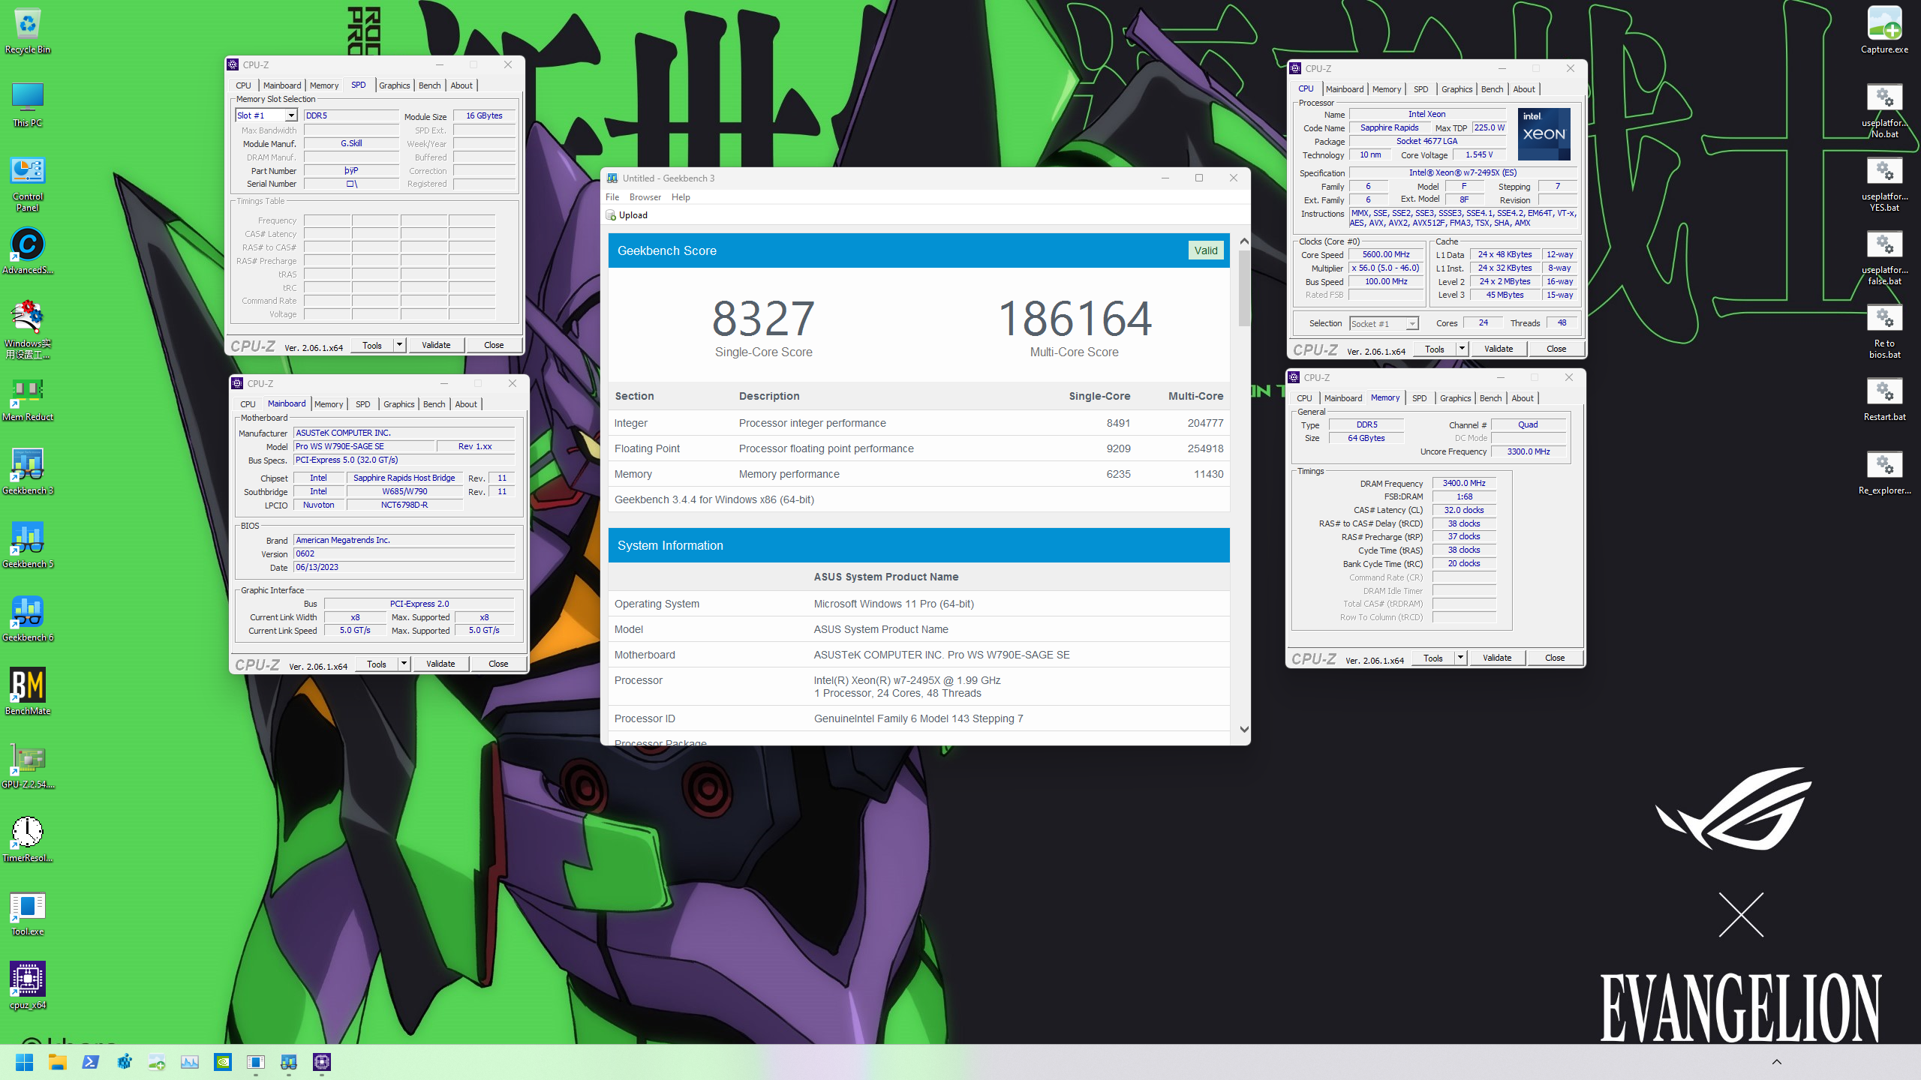Click the Valid badge in Geekbench Score

click(1206, 250)
